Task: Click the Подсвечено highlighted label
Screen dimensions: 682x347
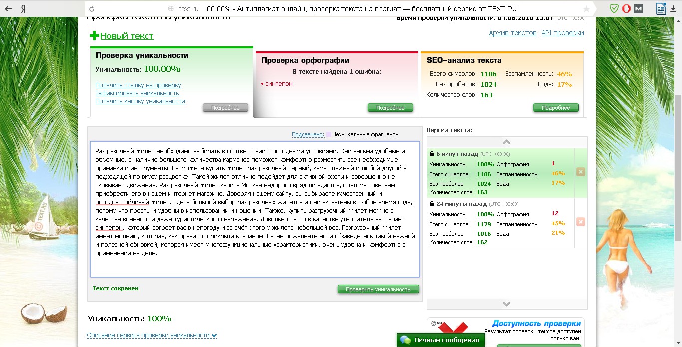Action: pos(308,134)
